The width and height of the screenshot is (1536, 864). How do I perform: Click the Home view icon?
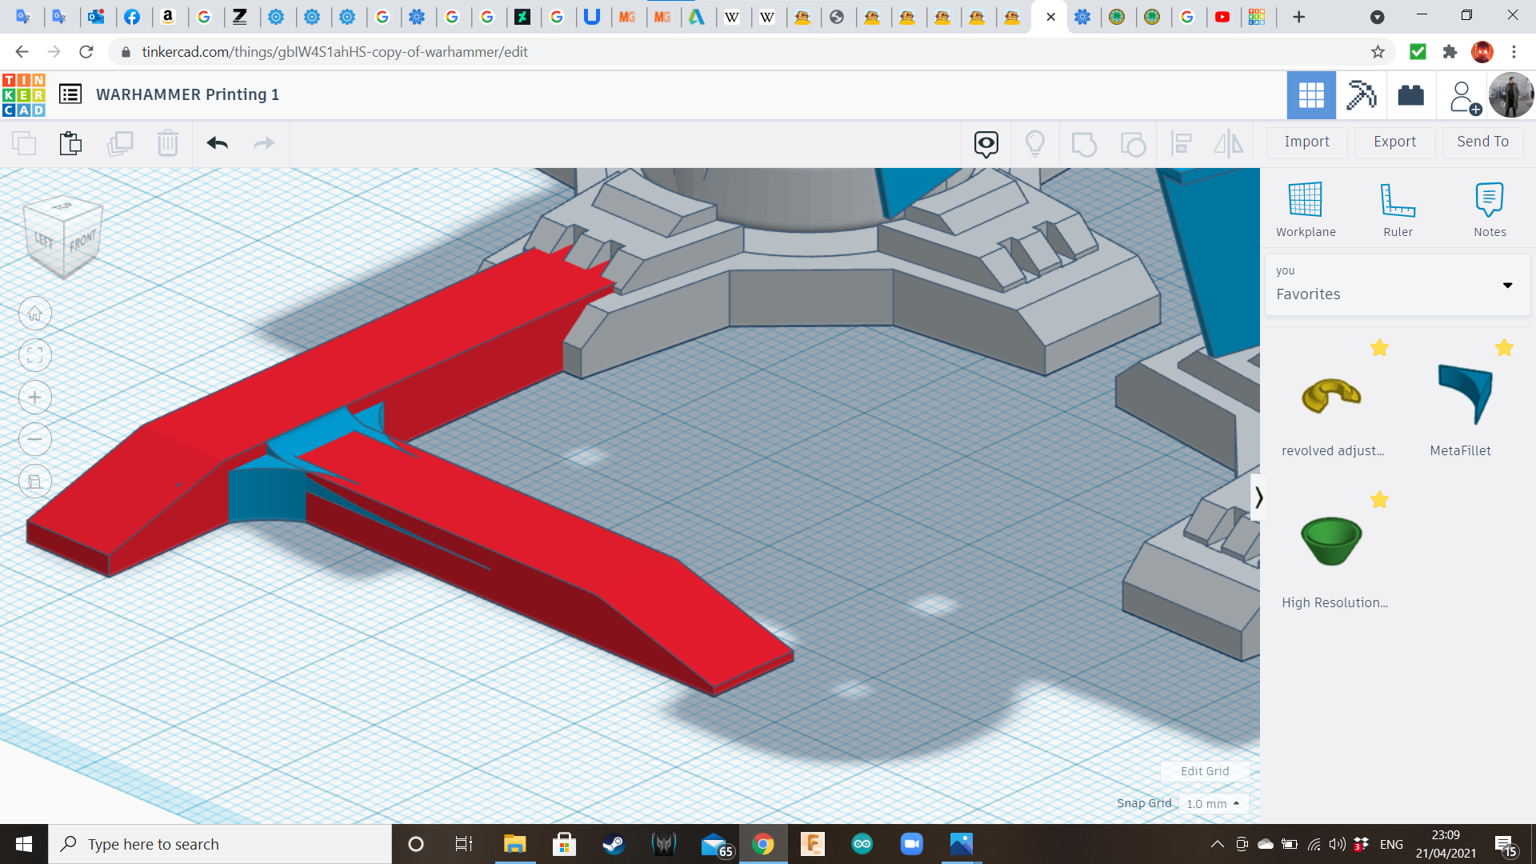click(x=35, y=314)
